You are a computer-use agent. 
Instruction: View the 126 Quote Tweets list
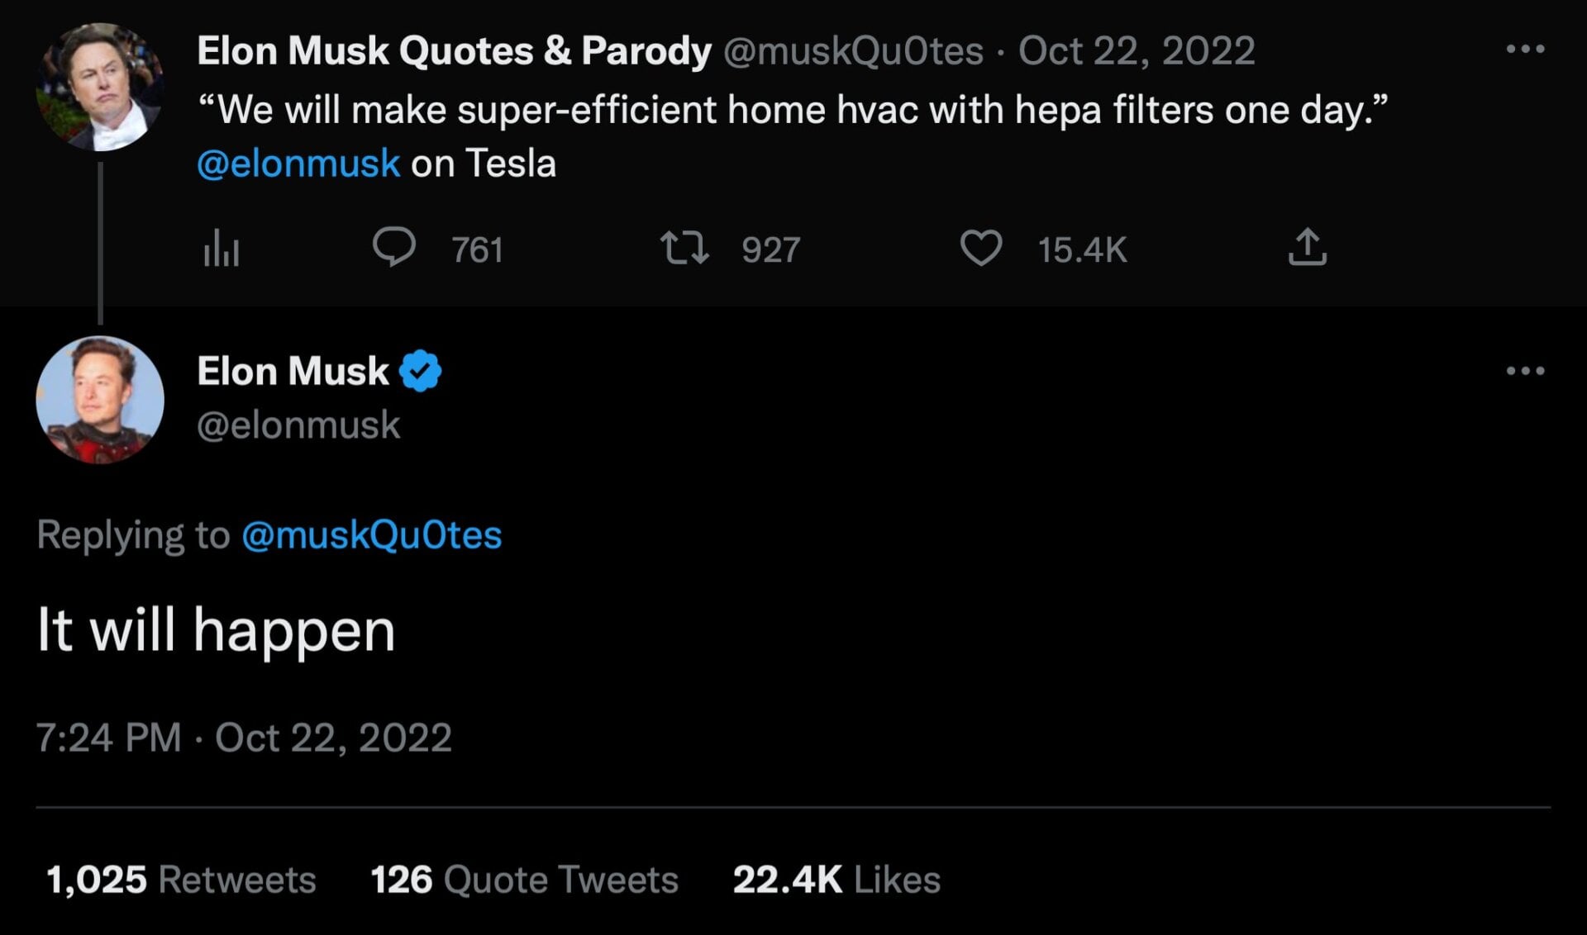pyautogui.click(x=524, y=880)
